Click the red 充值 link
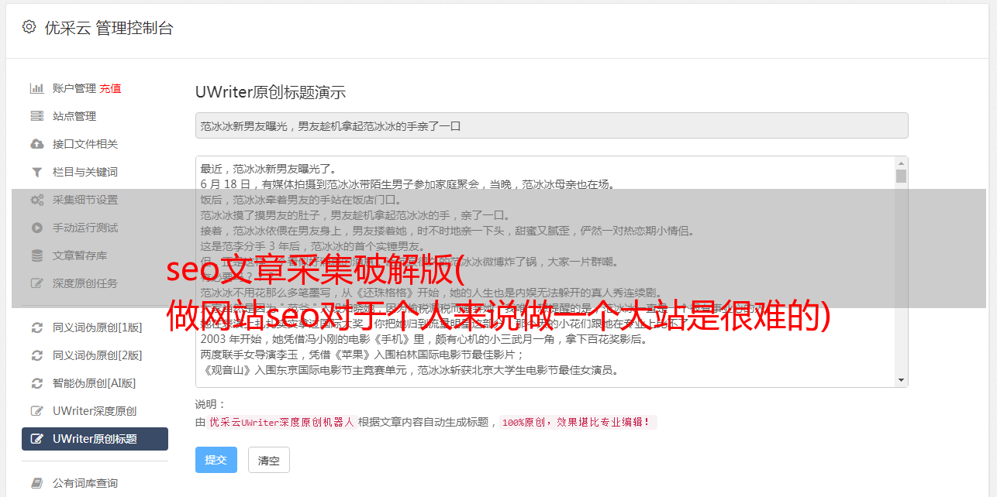Viewport: 997px width, 497px height. click(110, 88)
